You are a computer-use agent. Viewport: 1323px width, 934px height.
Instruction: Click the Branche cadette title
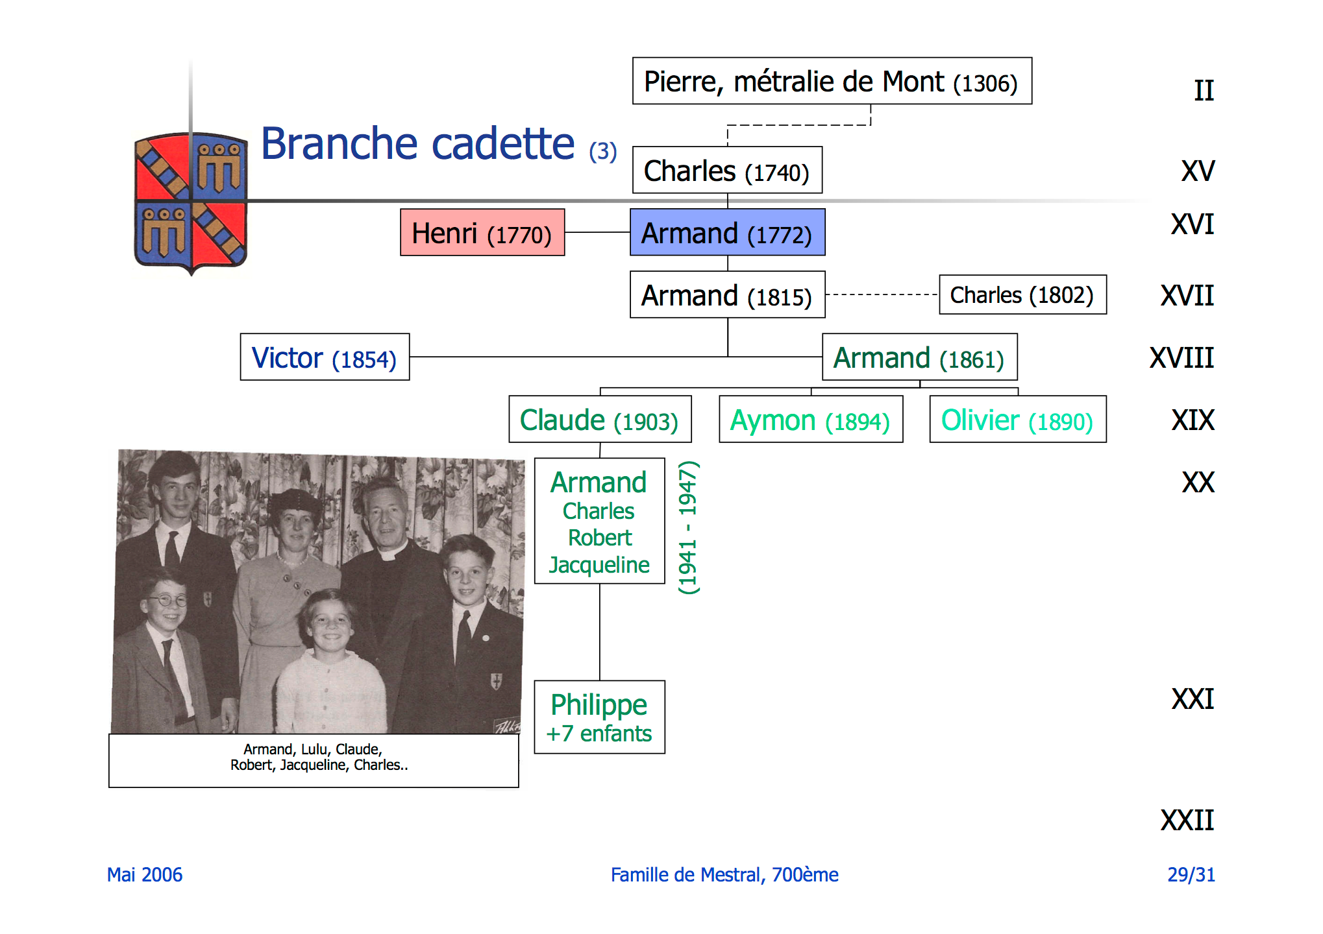pos(419,144)
